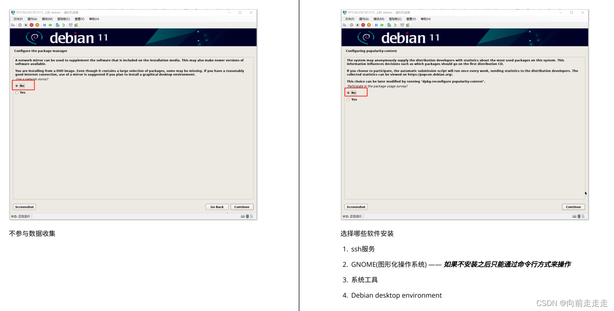The width and height of the screenshot is (614, 311).
Task: Open 帮助(H) menu in popularity-contest window
Action: point(425,19)
